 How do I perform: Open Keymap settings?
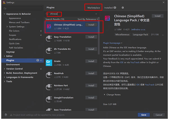click(x=10, y=52)
